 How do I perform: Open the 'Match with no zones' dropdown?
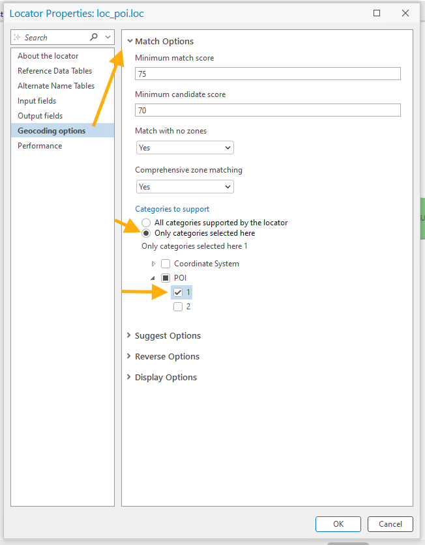coord(184,148)
